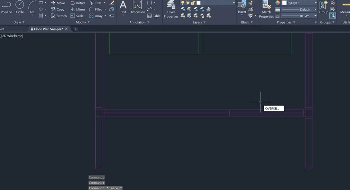Expand the Block panel
The height and width of the screenshot is (190, 350).
coord(247,22)
